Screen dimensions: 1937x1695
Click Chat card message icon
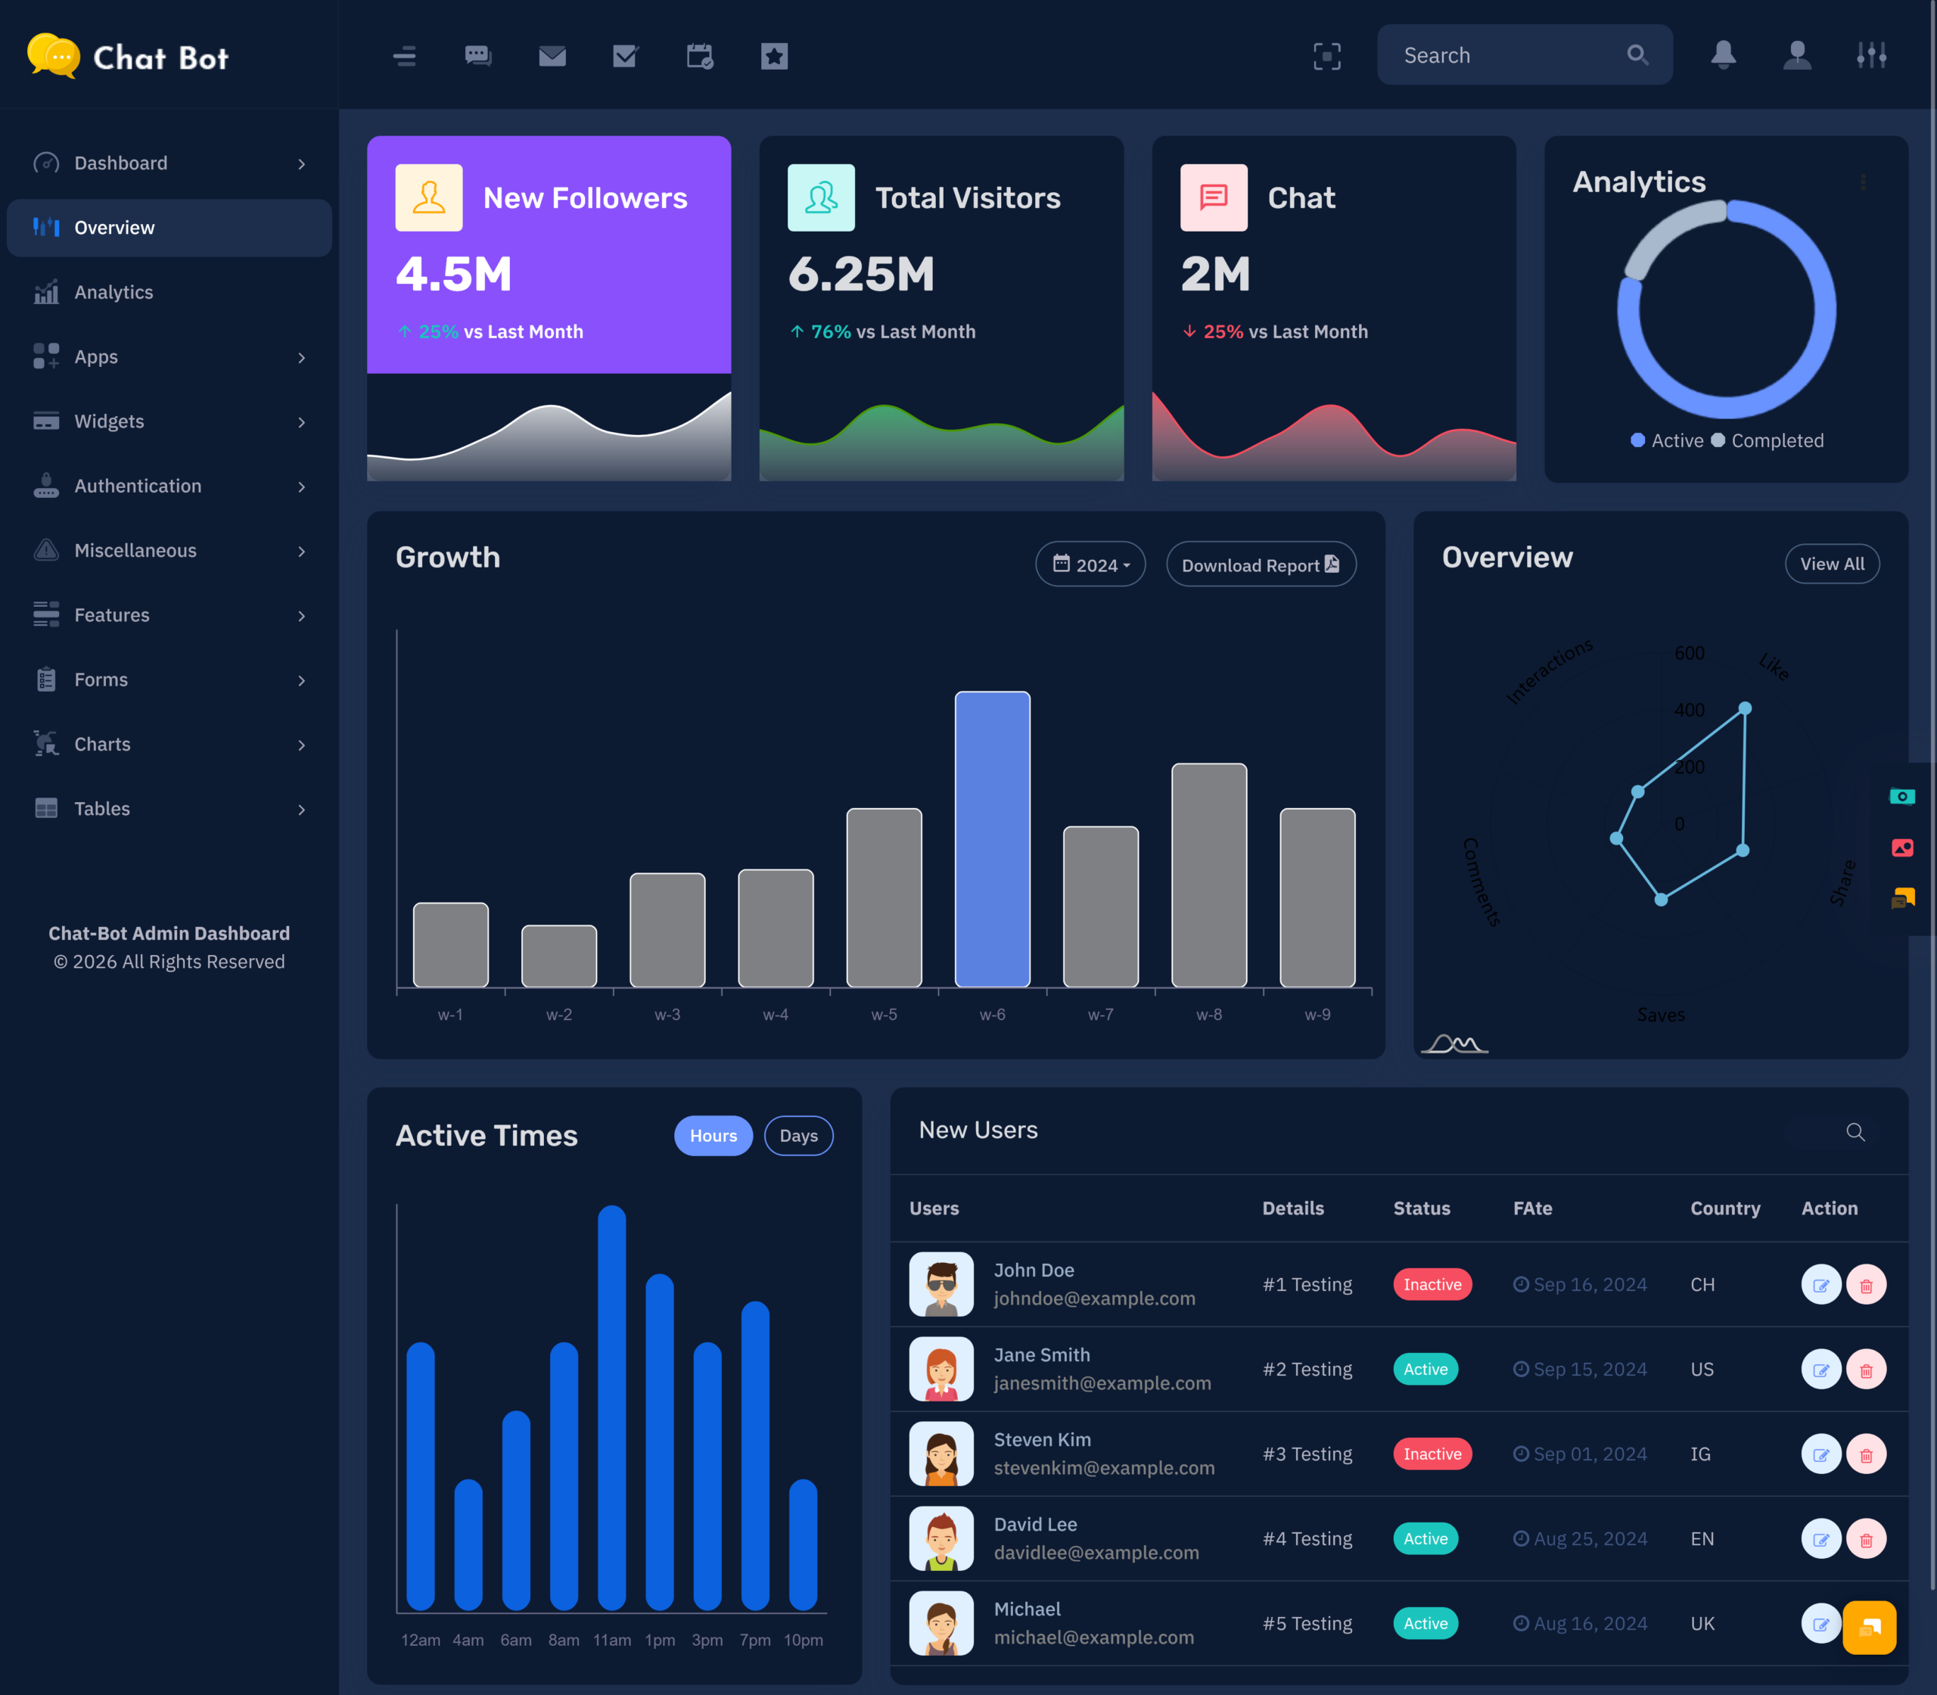tap(1214, 197)
